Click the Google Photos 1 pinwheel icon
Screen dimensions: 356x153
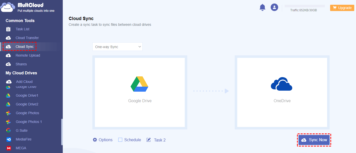8,122
